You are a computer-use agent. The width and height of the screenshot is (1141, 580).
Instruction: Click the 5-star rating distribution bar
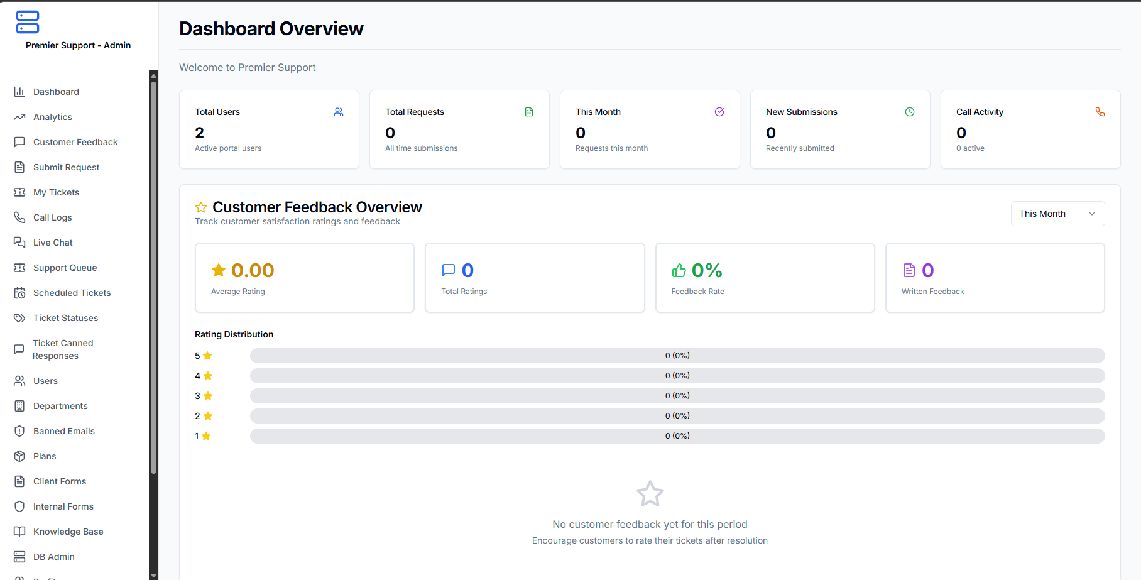677,356
